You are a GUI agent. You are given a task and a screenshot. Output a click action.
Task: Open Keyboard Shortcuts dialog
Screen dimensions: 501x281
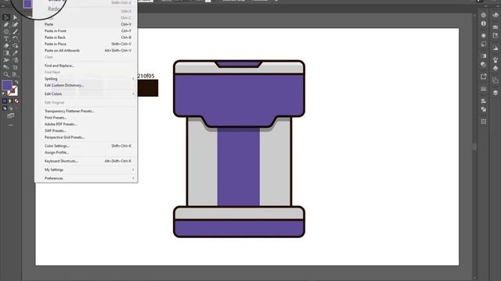pyautogui.click(x=87, y=161)
